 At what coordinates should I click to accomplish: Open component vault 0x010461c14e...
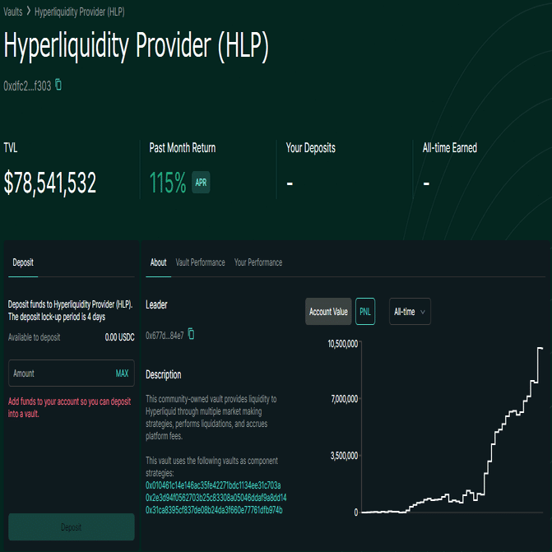[213, 485]
